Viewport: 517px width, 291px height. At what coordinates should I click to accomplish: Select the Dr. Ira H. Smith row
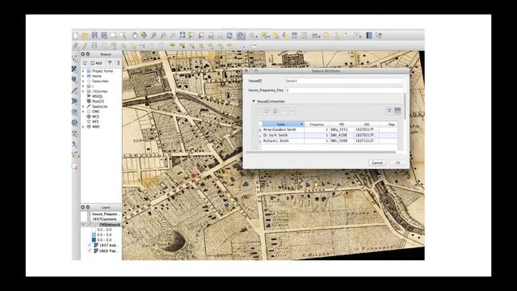(x=328, y=135)
